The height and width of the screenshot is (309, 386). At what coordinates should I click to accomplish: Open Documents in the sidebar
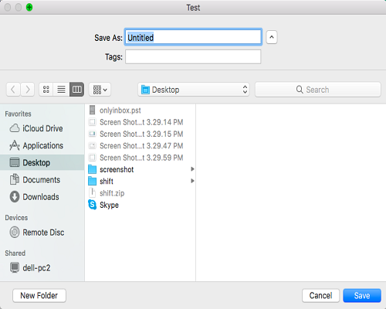[42, 180]
